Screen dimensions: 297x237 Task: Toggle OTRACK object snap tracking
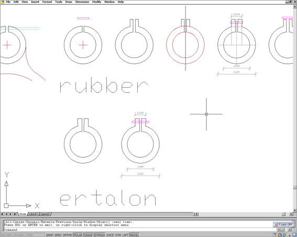pos(100,235)
